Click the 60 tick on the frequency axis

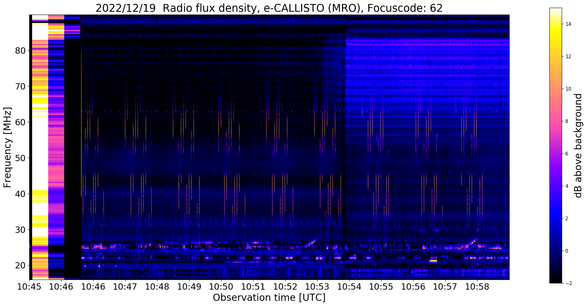[x=20, y=122]
